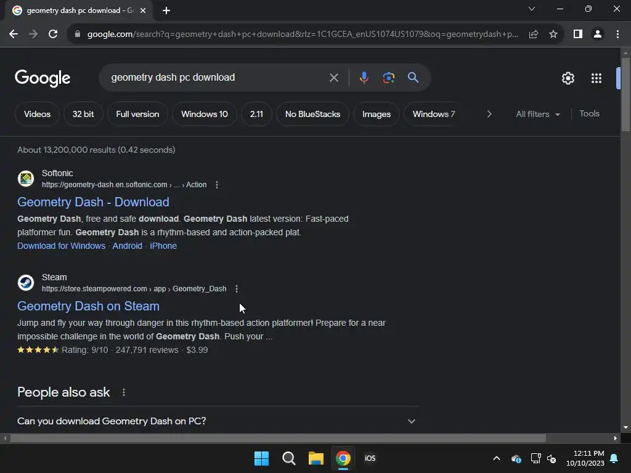Viewport: 631px width, 473px height.
Task: Submit search with magnifier icon
Action: coord(413,78)
